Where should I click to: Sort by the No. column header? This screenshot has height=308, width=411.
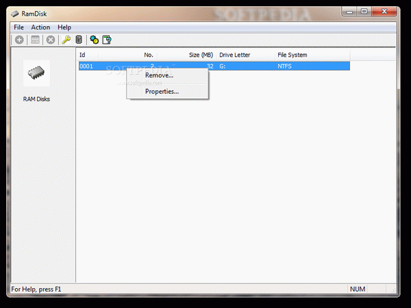coord(127,55)
